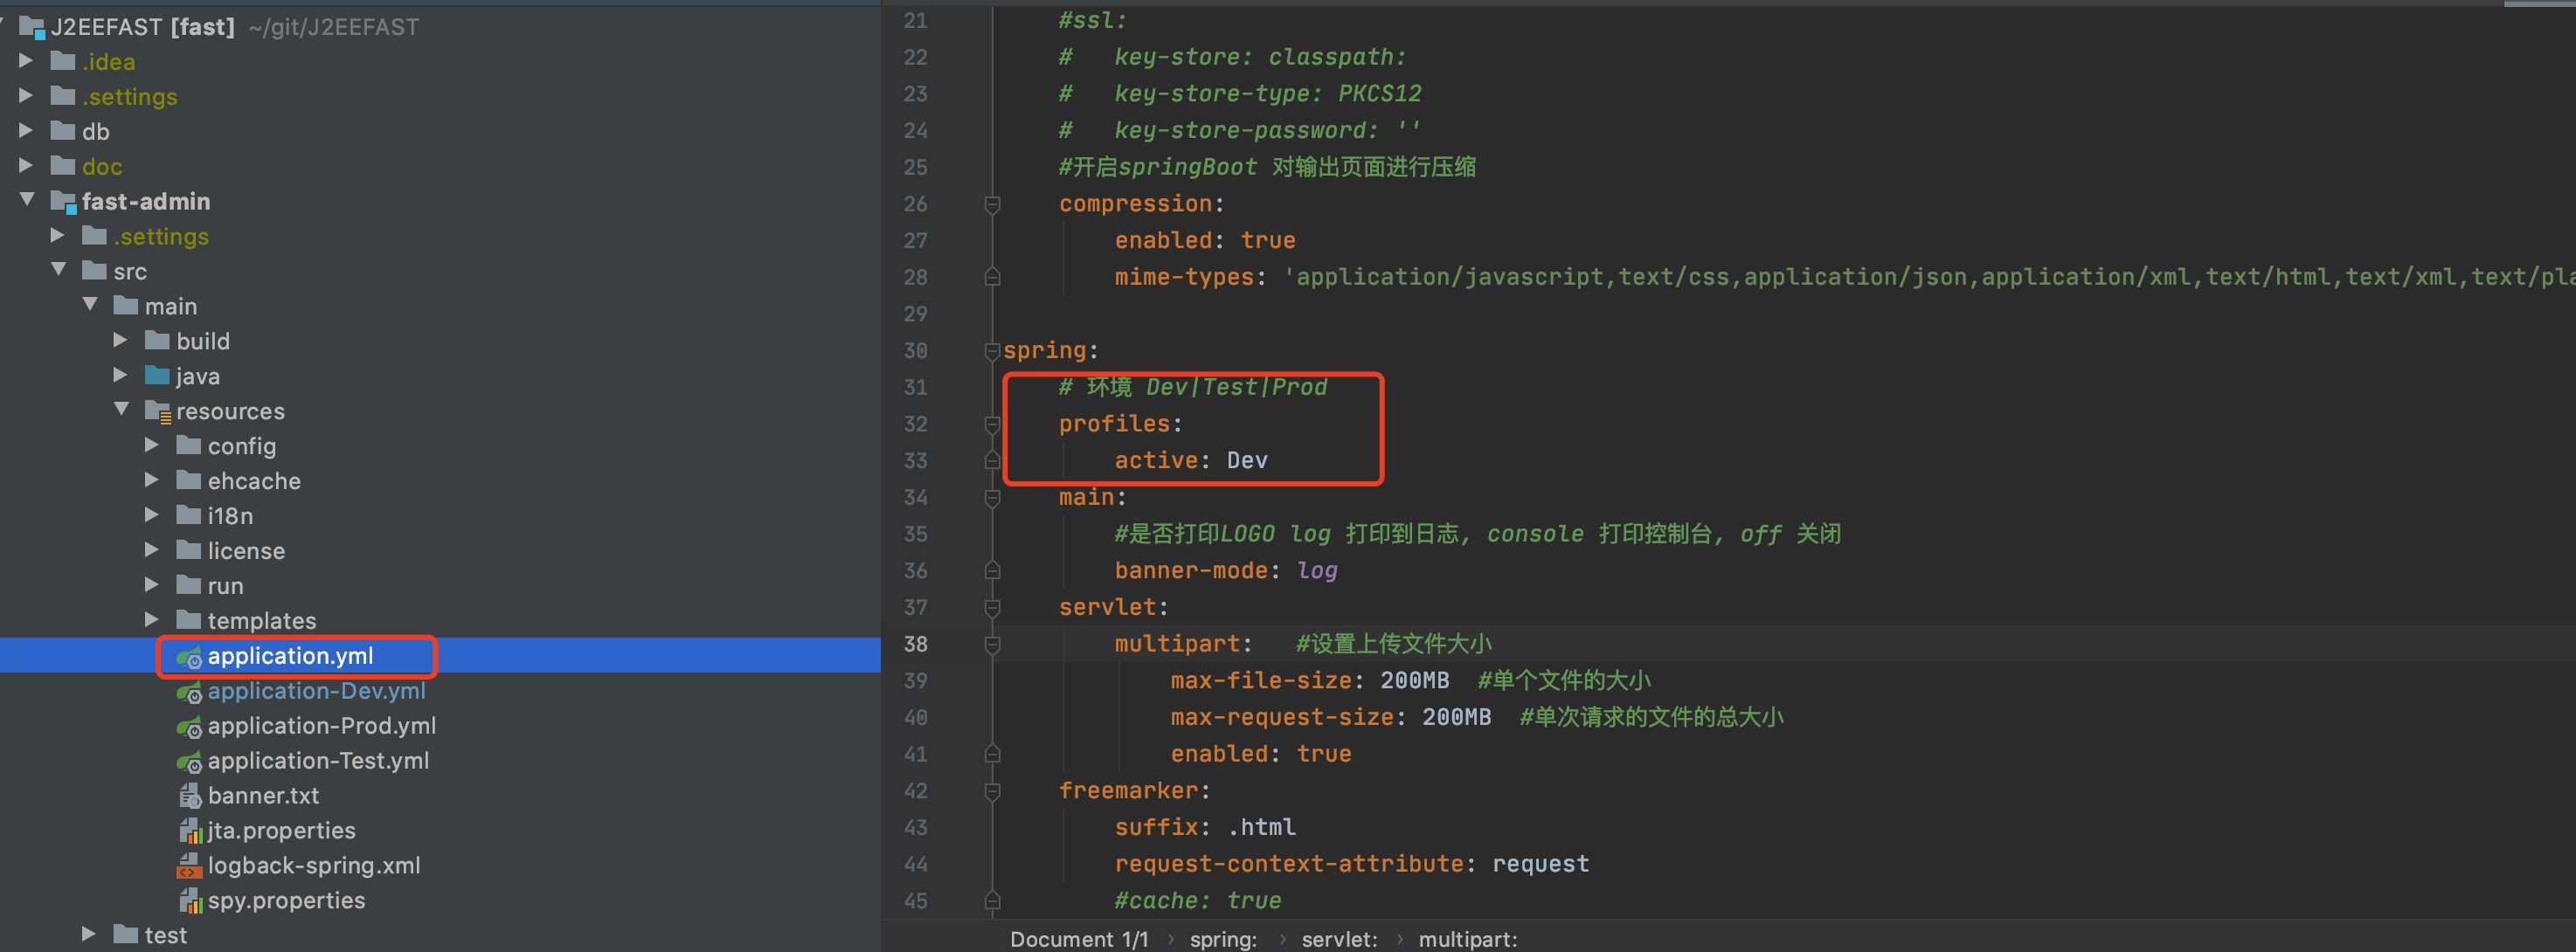Select the license folder row
This screenshot has width=2576, height=952.
pos(440,551)
